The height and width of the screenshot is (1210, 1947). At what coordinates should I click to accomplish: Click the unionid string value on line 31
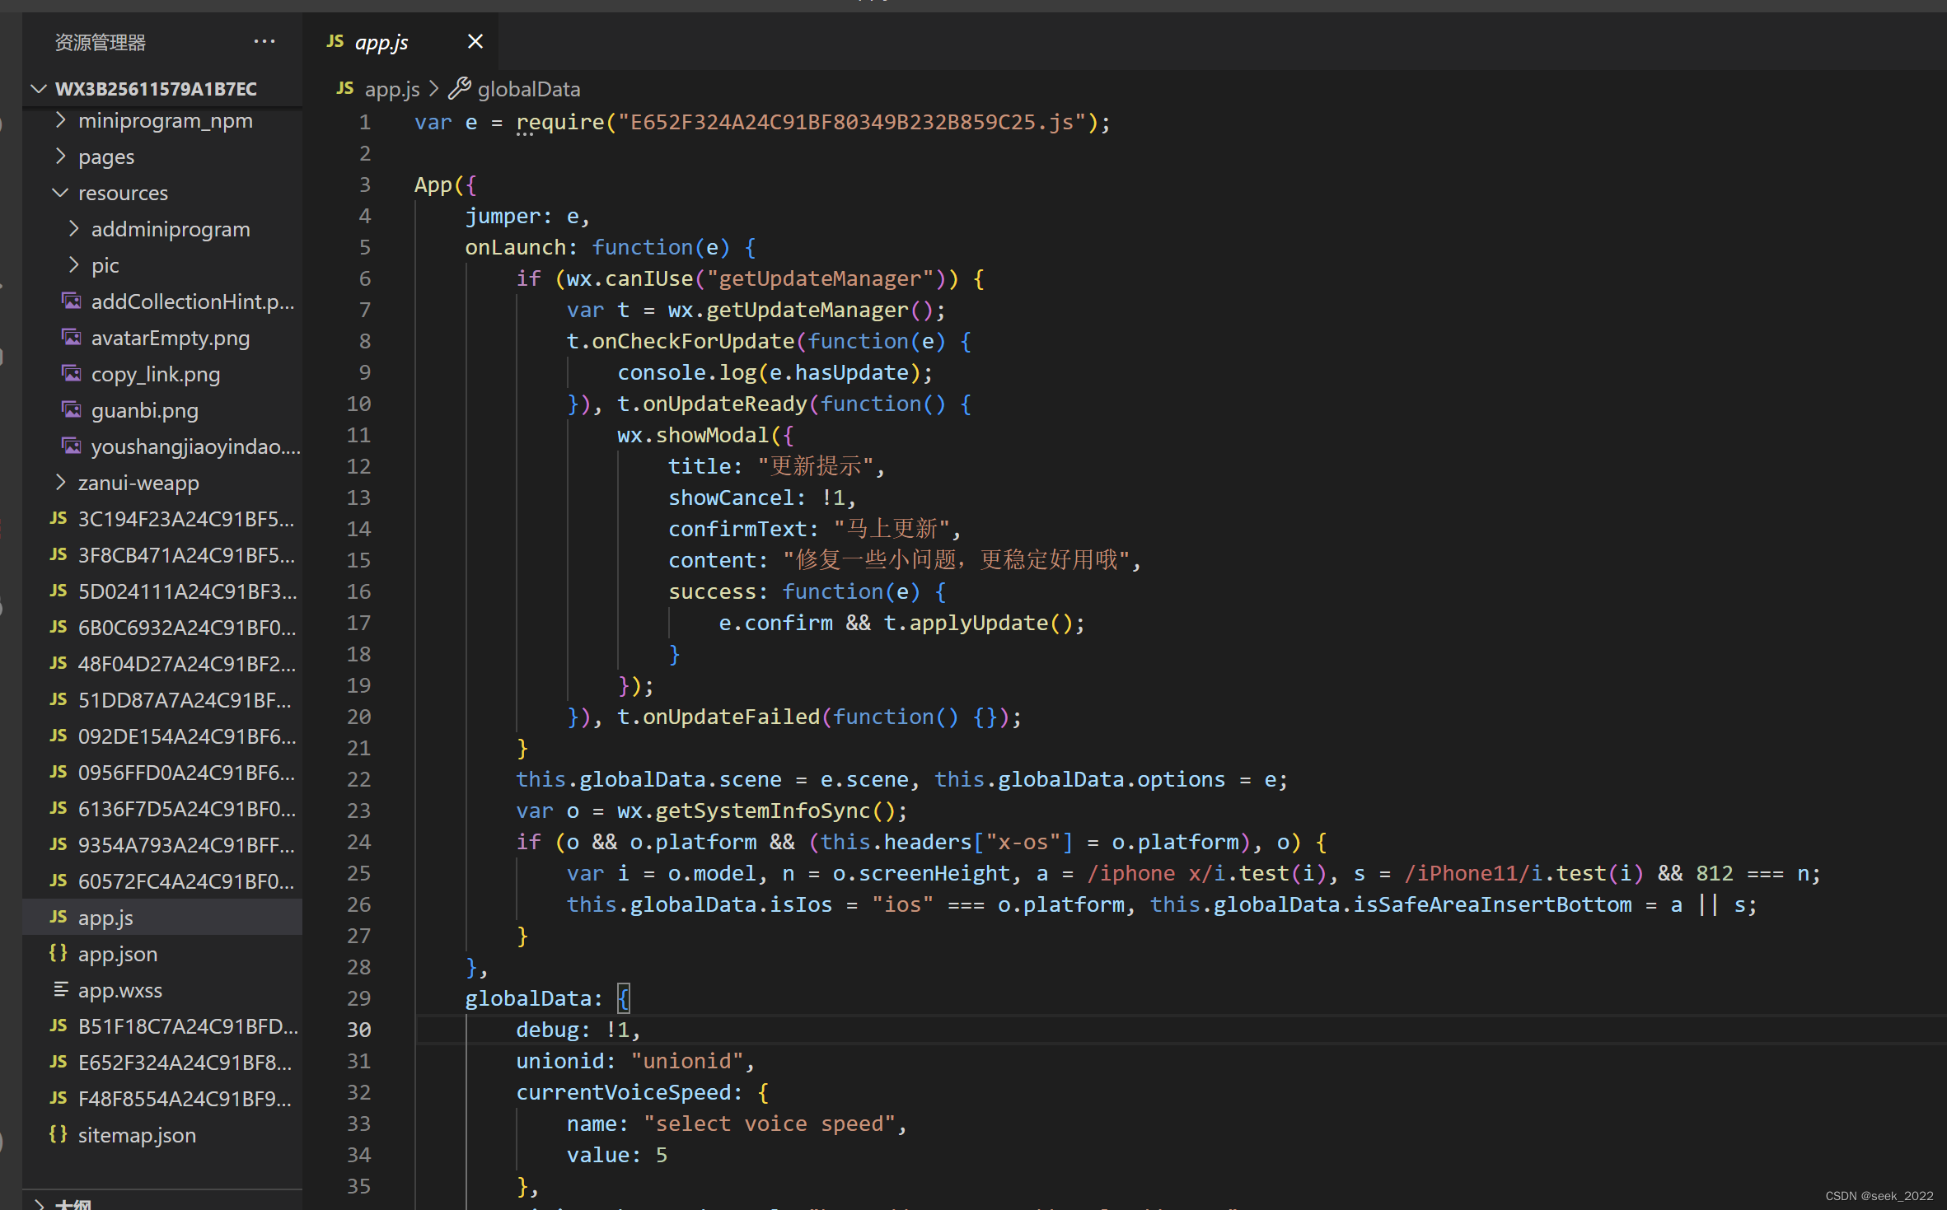point(687,1061)
